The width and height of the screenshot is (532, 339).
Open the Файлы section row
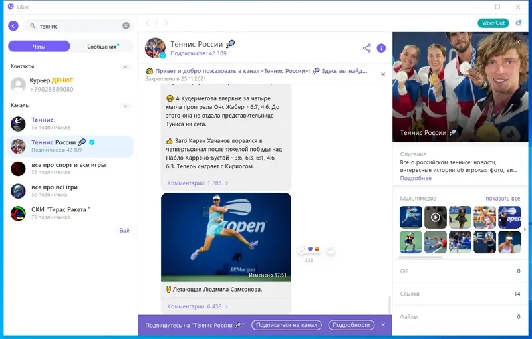(x=460, y=317)
